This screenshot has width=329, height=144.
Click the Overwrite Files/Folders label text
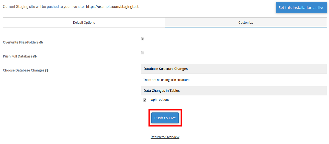pyautogui.click(x=21, y=42)
